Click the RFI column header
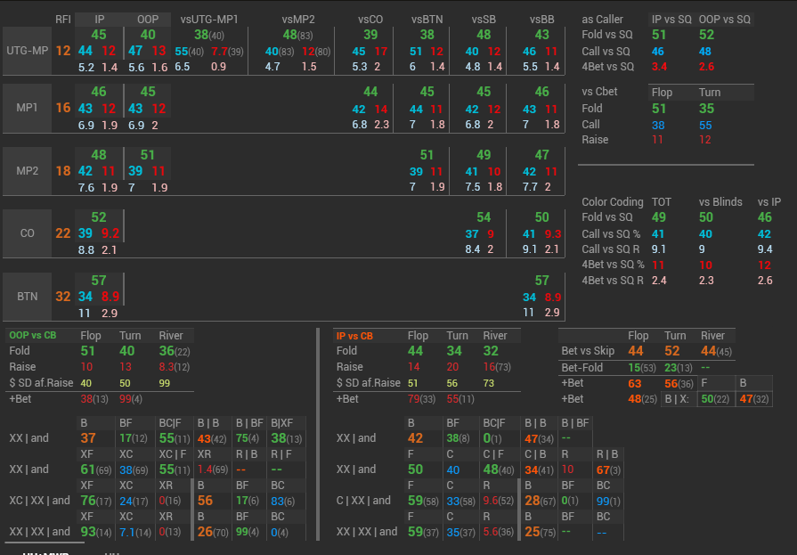Viewport: 797px width, 555px height. pyautogui.click(x=62, y=19)
